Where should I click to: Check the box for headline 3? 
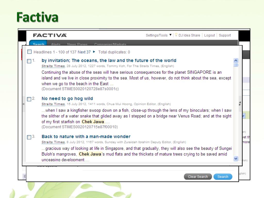tap(29, 137)
